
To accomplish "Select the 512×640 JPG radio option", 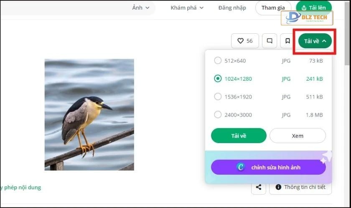I will point(218,60).
